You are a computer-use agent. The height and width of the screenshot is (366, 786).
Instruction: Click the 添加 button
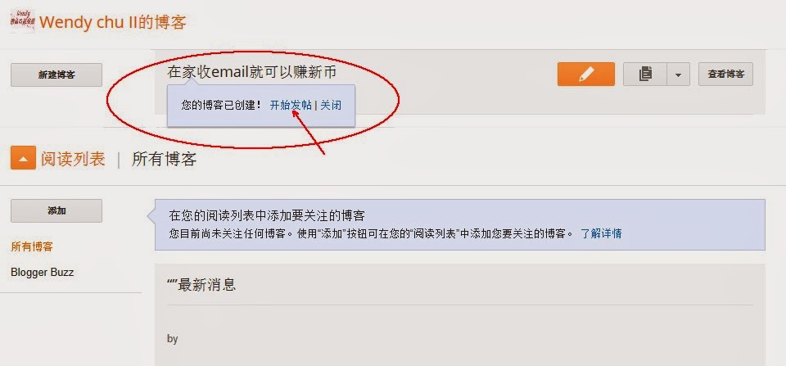pos(56,210)
